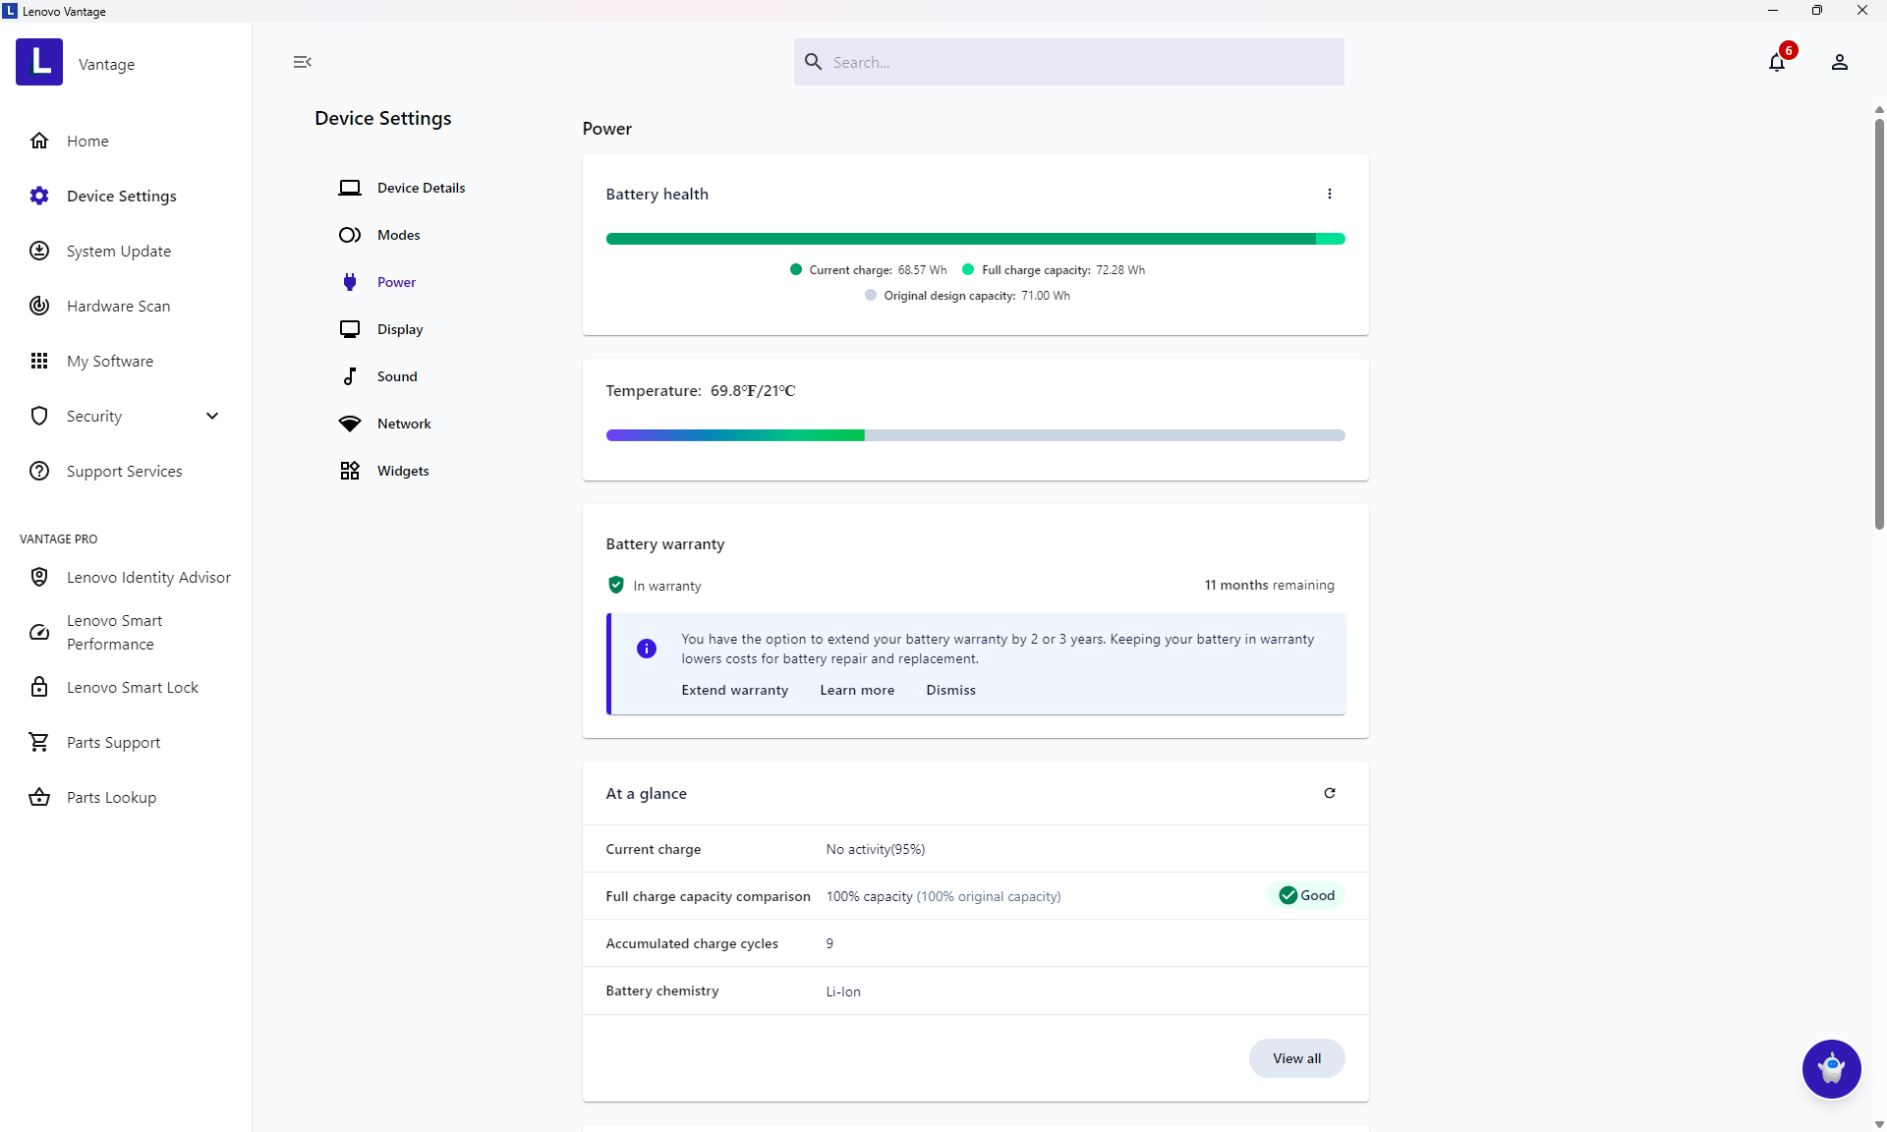Click the No activity(95%) value
Viewport: 1887px width, 1132px height.
click(876, 849)
